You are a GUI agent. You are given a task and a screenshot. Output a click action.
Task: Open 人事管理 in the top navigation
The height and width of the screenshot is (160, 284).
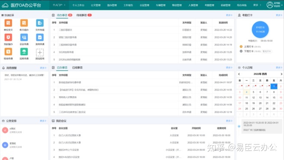click(x=193, y=5)
